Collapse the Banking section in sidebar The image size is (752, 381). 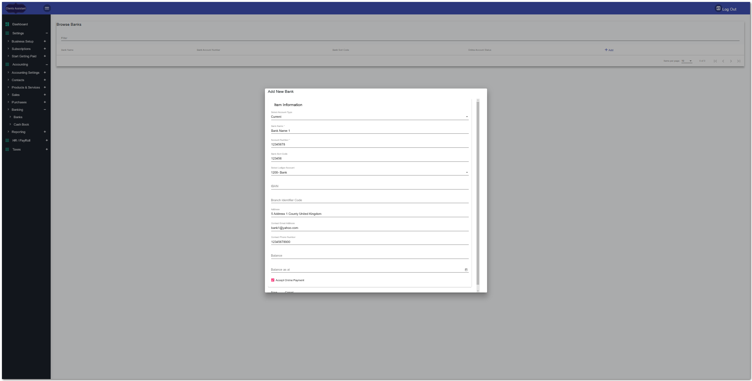45,110
